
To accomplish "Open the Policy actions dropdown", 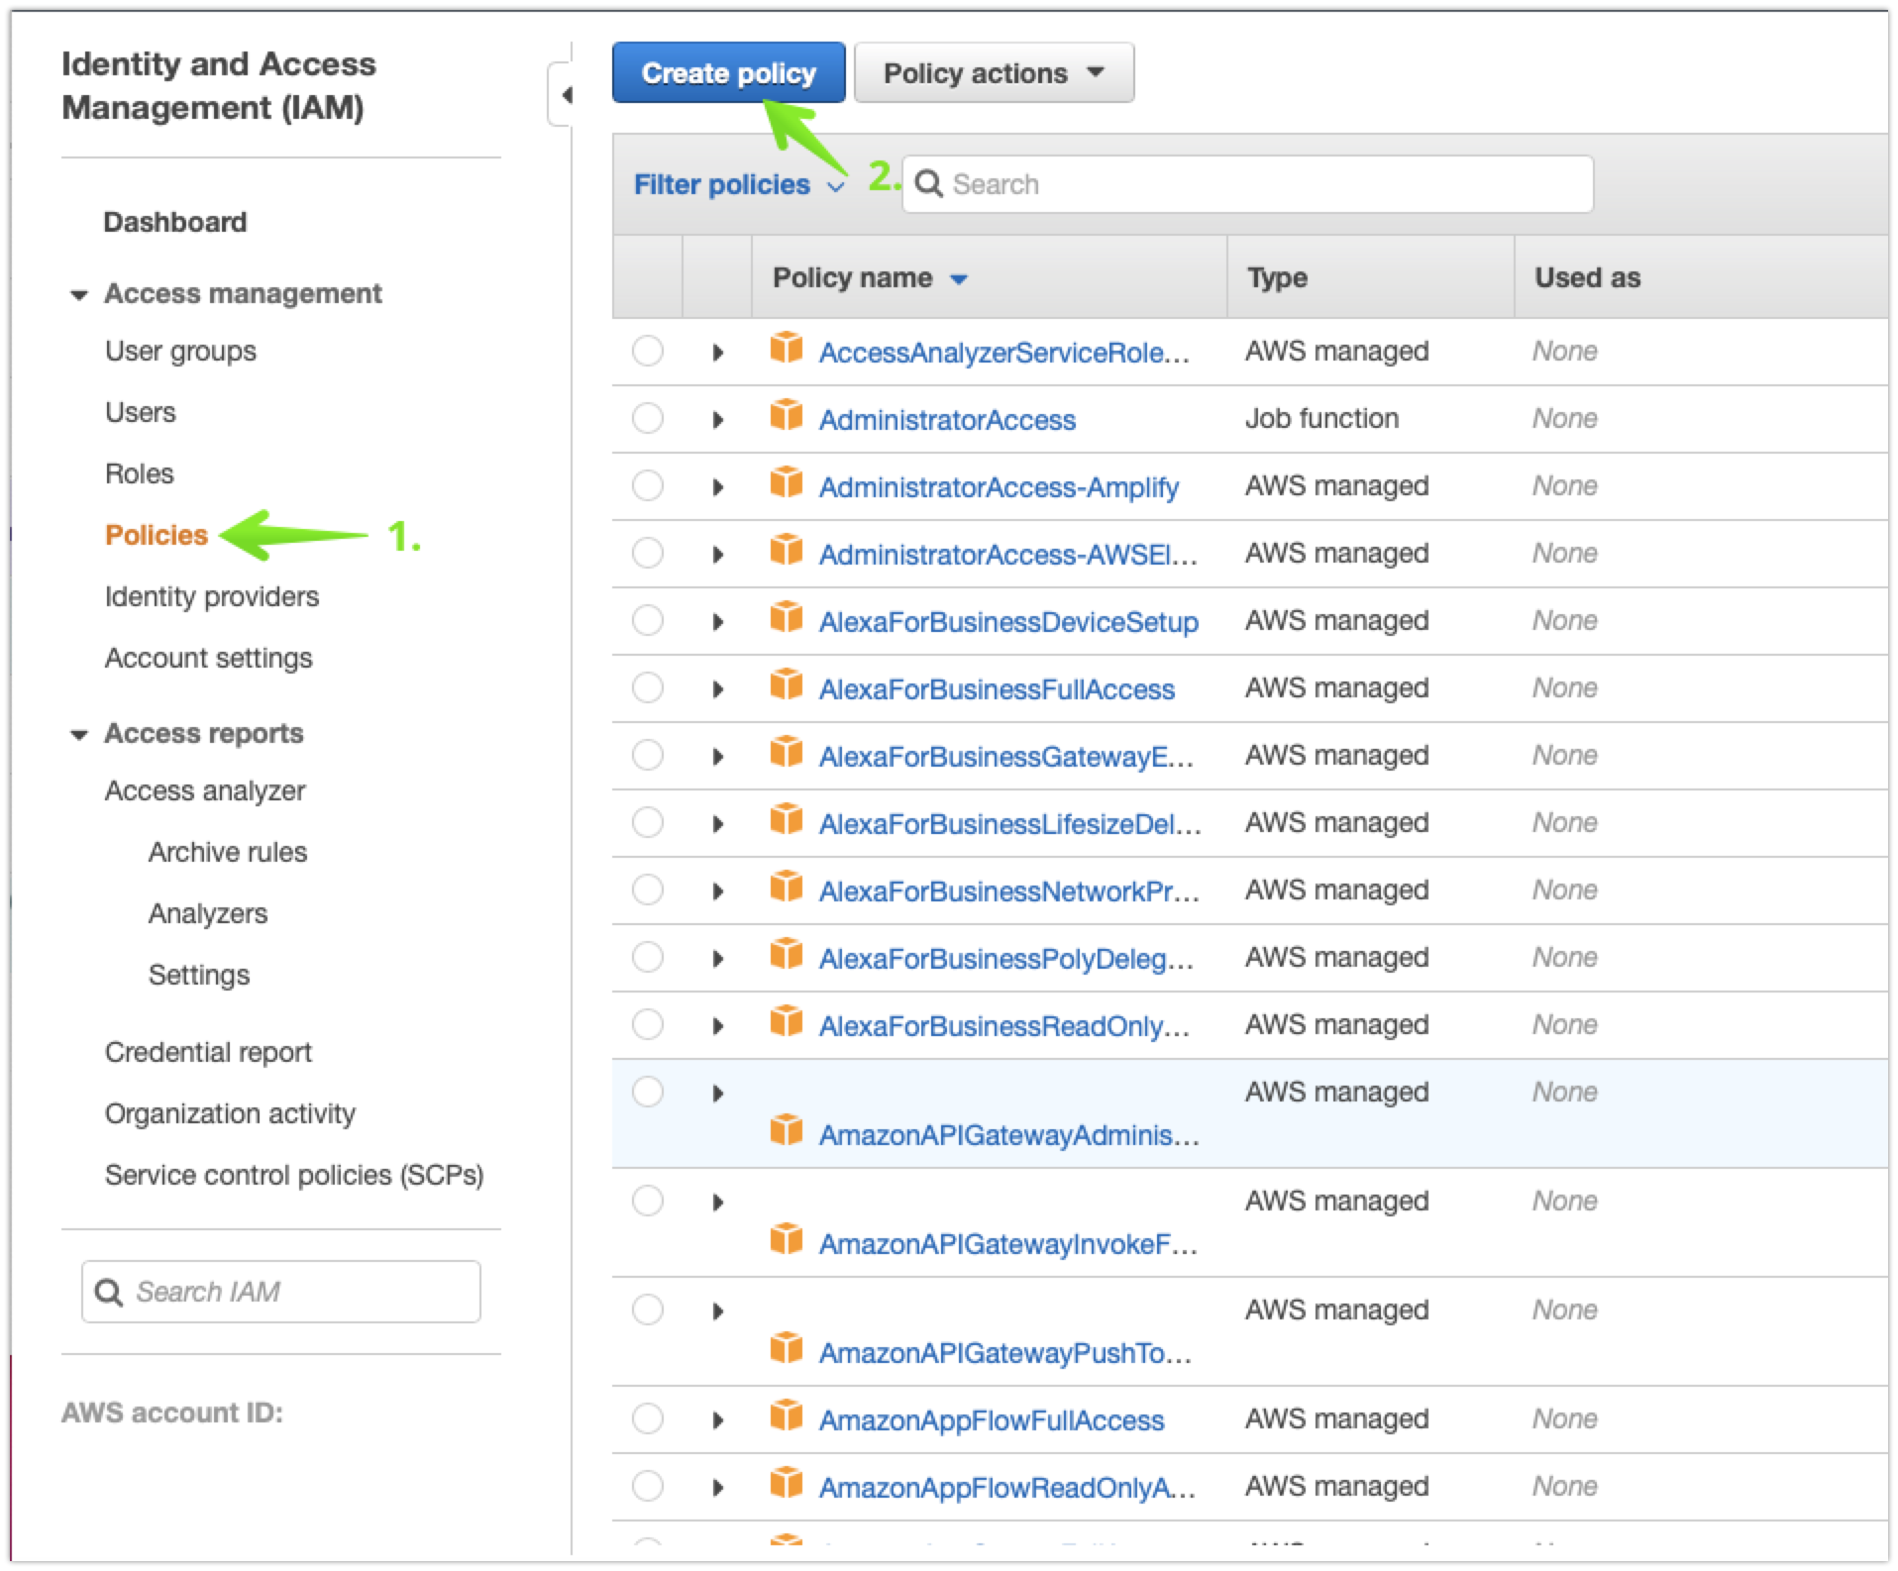I will 994,72.
